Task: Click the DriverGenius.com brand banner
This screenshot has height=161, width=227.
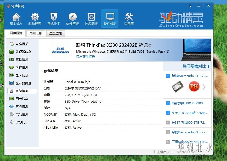Action: [181, 20]
